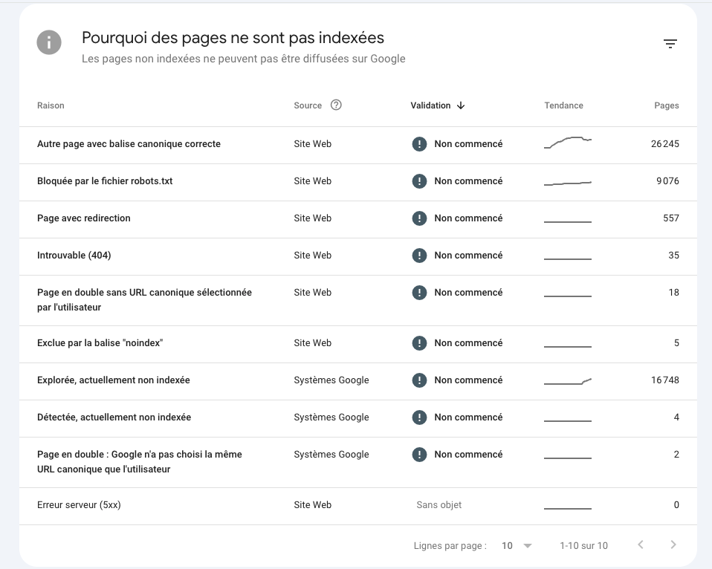Click trend sparkline for canonical tag row

pos(568,143)
